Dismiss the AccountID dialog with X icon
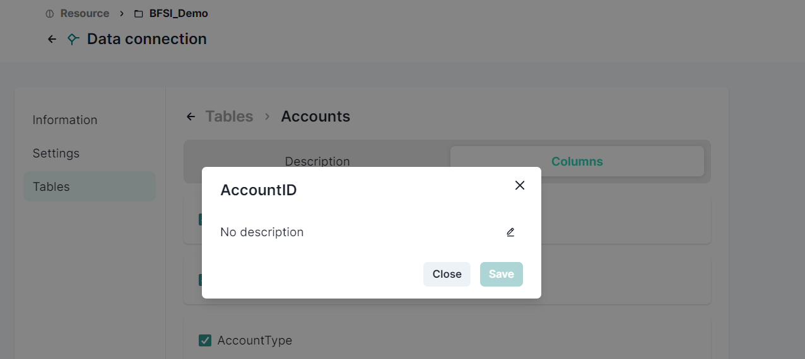The height and width of the screenshot is (359, 805). [519, 185]
